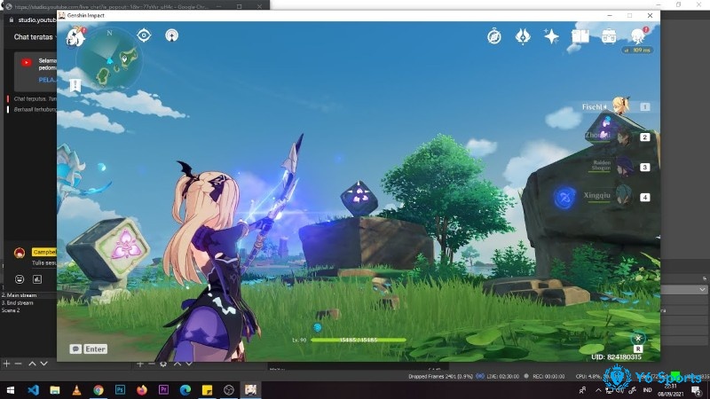710x399 pixels.
Task: Open emoji picker in YouTube chat
Action: coord(20,279)
